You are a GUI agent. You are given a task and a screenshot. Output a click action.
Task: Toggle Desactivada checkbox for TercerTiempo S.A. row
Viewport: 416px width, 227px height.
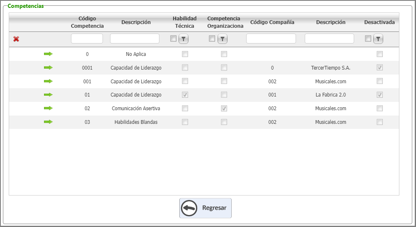[379, 68]
